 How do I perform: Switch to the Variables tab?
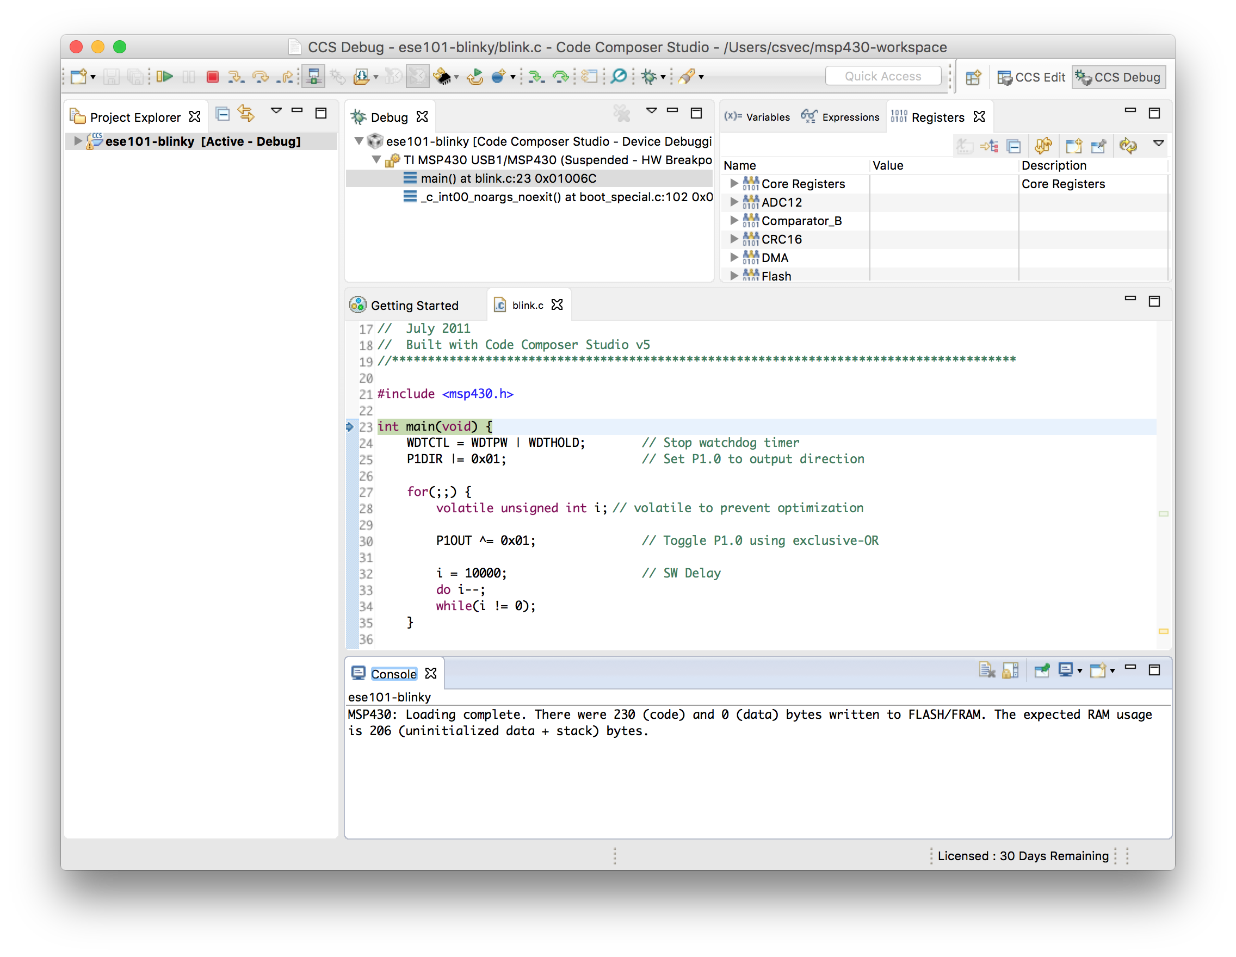pyautogui.click(x=757, y=117)
